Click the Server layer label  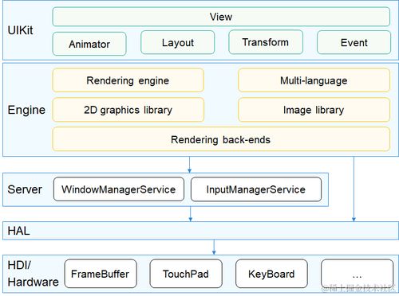pyautogui.click(x=25, y=189)
